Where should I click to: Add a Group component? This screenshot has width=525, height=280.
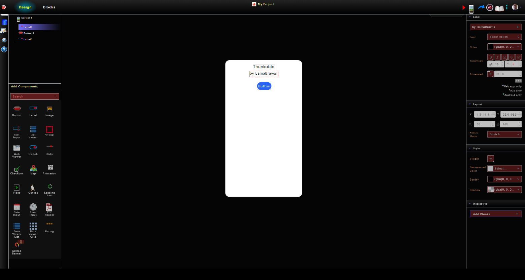[x=49, y=131]
